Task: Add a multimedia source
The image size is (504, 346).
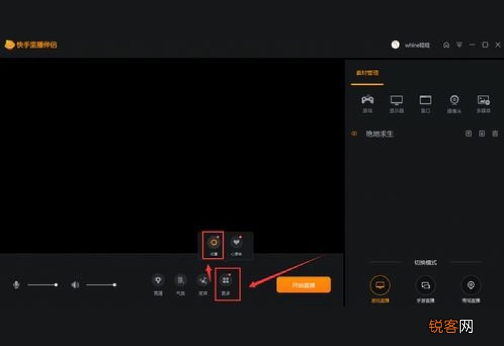Action: (x=483, y=104)
